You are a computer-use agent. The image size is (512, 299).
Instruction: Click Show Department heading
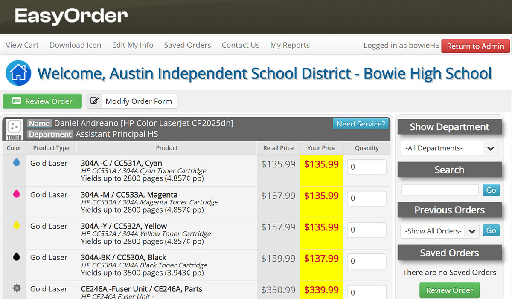coord(449,127)
